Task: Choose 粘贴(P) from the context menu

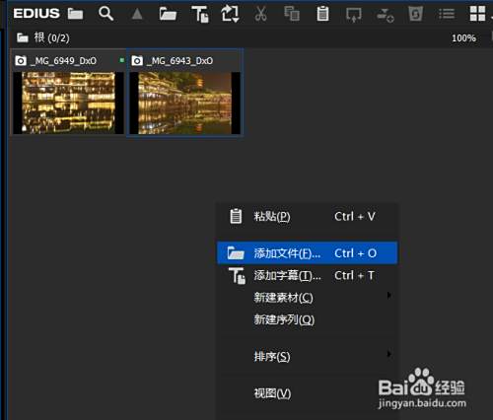Action: coord(307,216)
